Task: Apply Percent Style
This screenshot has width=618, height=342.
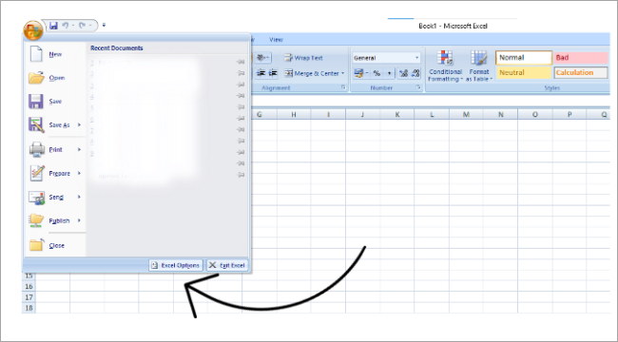Action: tap(377, 73)
